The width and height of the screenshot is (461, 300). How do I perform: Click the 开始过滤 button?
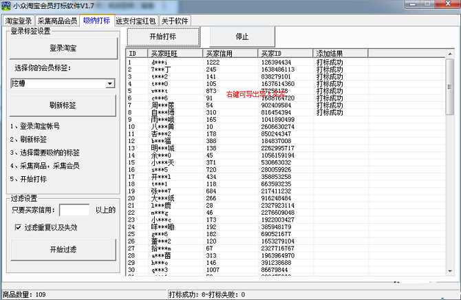pyautogui.click(x=63, y=249)
